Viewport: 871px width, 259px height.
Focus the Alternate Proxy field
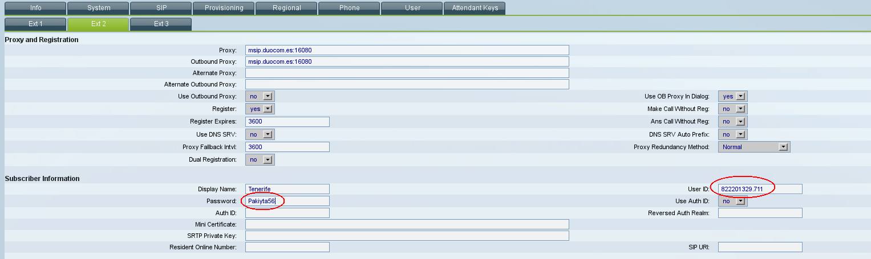point(407,73)
